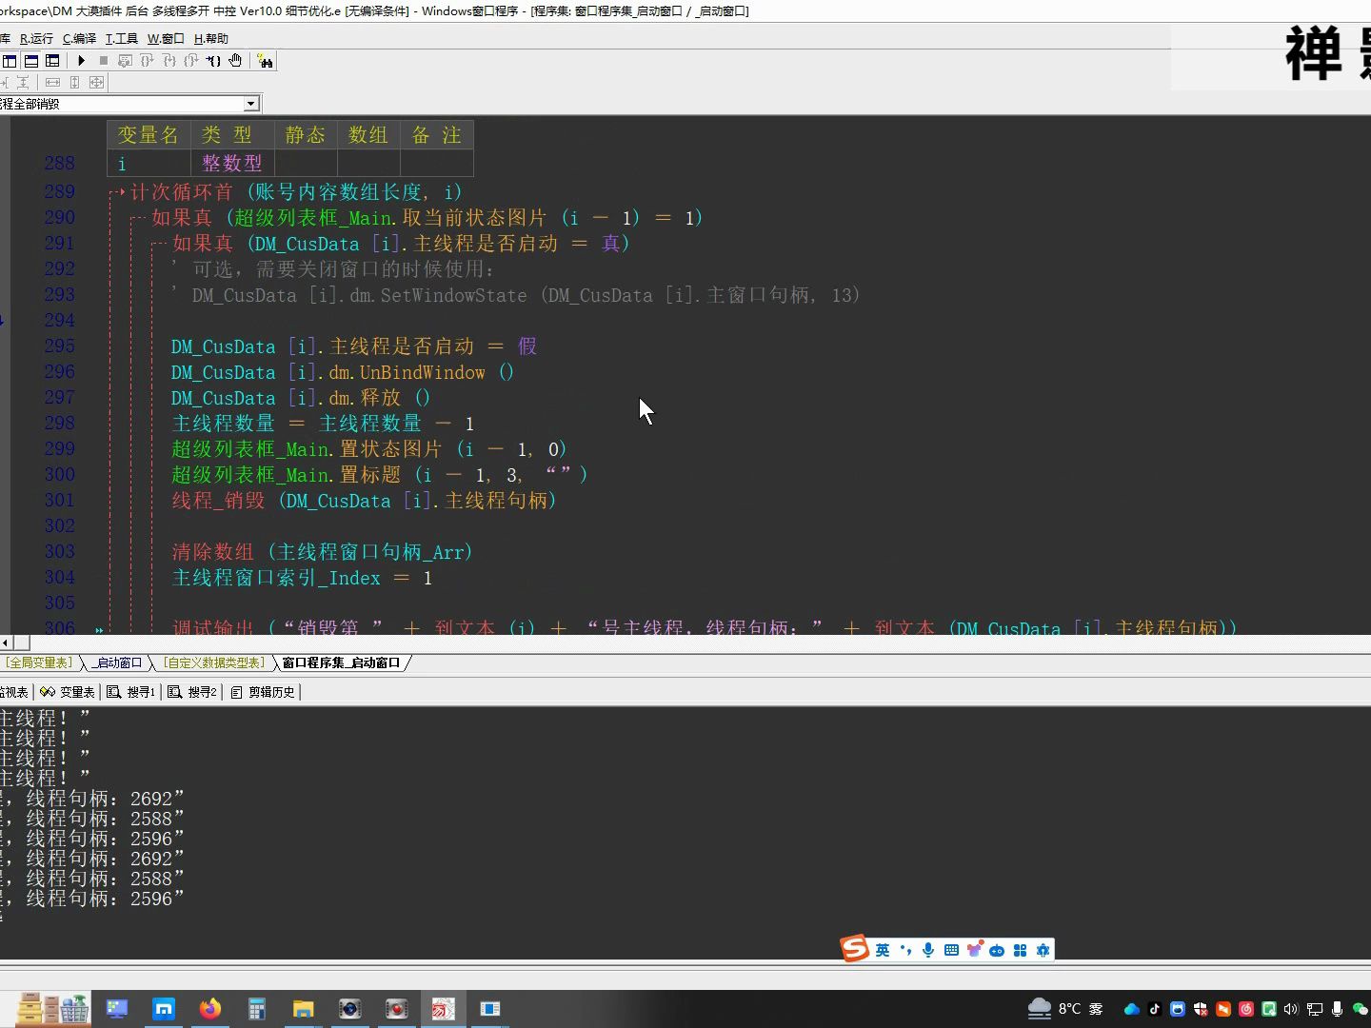Click the view-expression debug icon

point(125,60)
